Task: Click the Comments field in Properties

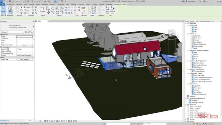Action: coord(25,39)
